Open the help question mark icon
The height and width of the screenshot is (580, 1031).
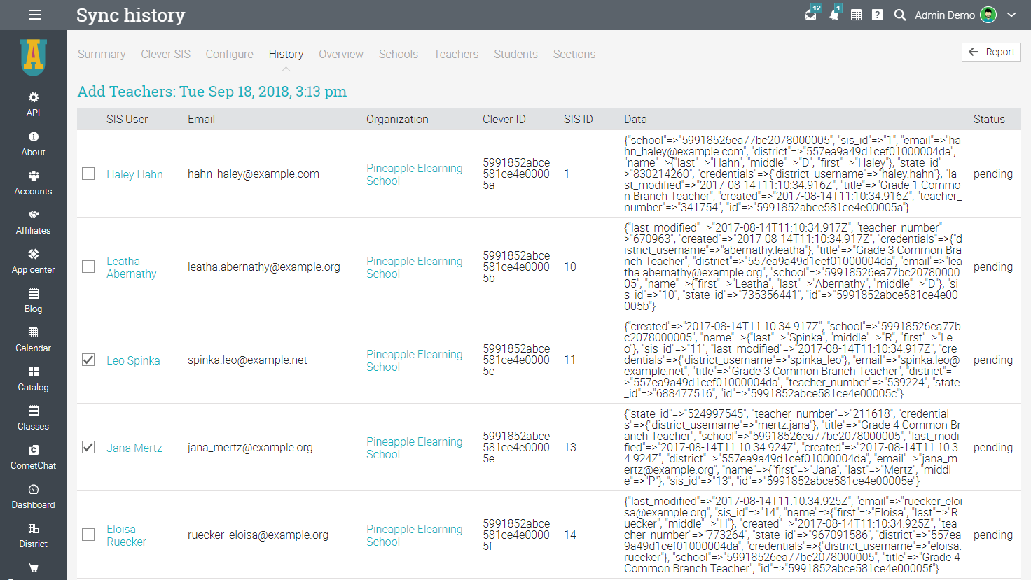coord(877,15)
